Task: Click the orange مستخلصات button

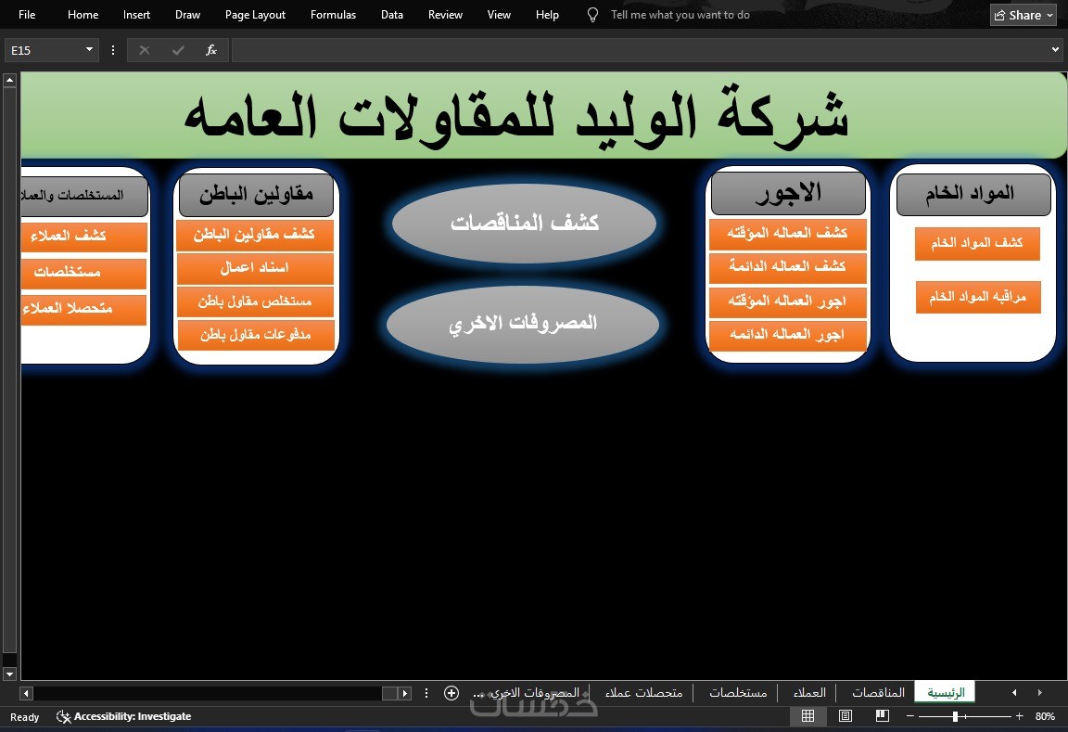Action: tap(83, 274)
